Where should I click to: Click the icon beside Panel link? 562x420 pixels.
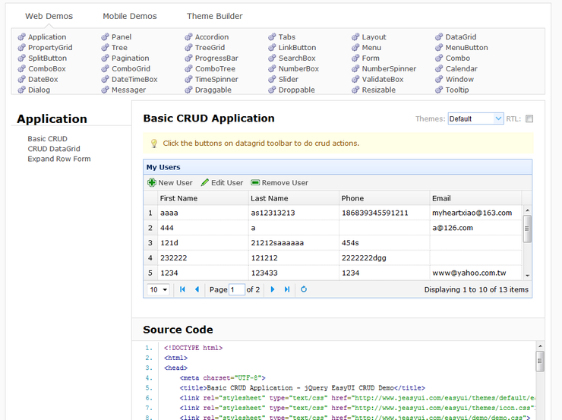105,37
